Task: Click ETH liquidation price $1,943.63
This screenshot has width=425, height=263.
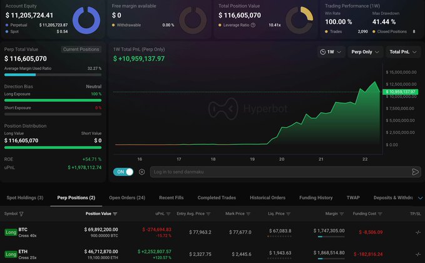Action: tap(280, 253)
